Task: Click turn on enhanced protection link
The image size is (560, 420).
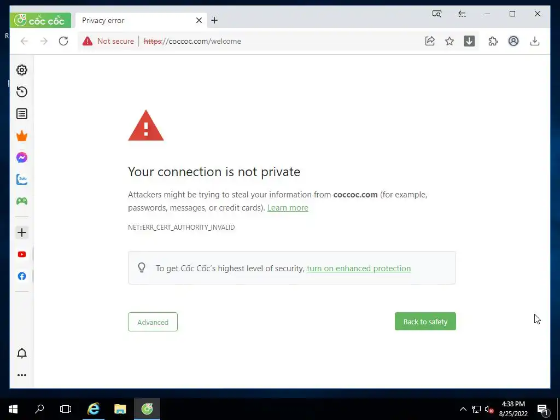Action: 359,268
